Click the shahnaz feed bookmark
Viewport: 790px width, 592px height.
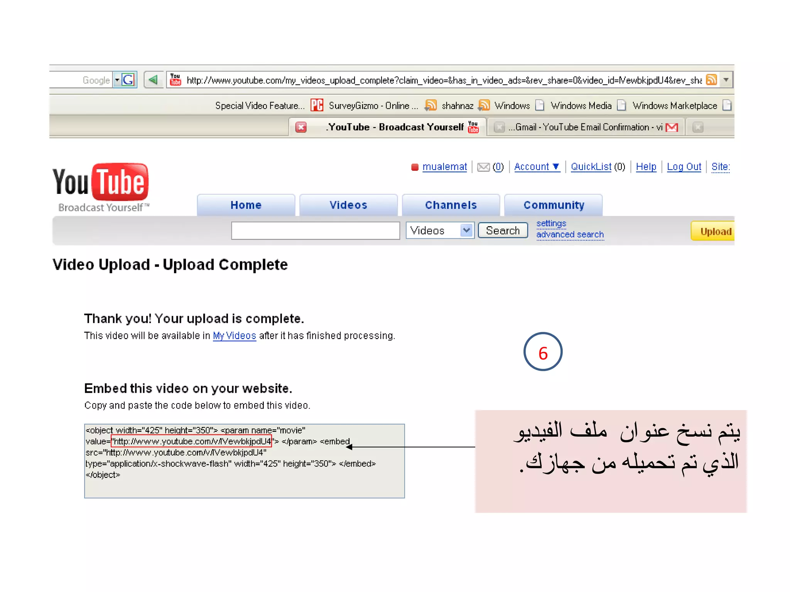tap(457, 106)
